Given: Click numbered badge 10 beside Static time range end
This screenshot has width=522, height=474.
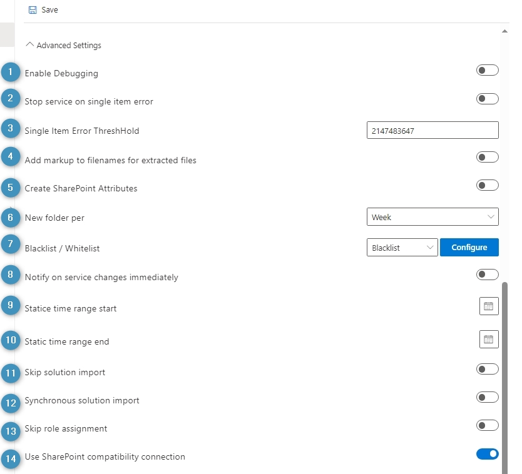Looking at the screenshot, I should [11, 340].
